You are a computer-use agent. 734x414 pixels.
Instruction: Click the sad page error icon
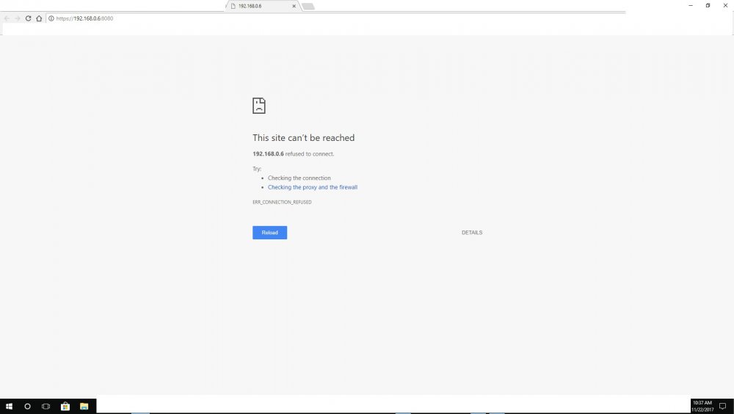[259, 106]
